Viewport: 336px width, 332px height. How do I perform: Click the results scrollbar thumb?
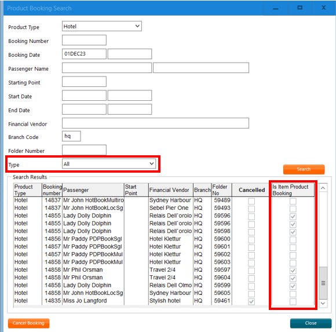tap(323, 283)
